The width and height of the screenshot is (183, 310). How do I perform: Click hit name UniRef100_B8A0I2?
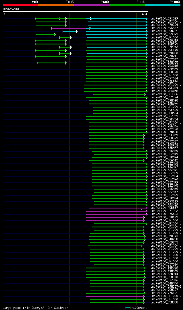tap(164, 161)
